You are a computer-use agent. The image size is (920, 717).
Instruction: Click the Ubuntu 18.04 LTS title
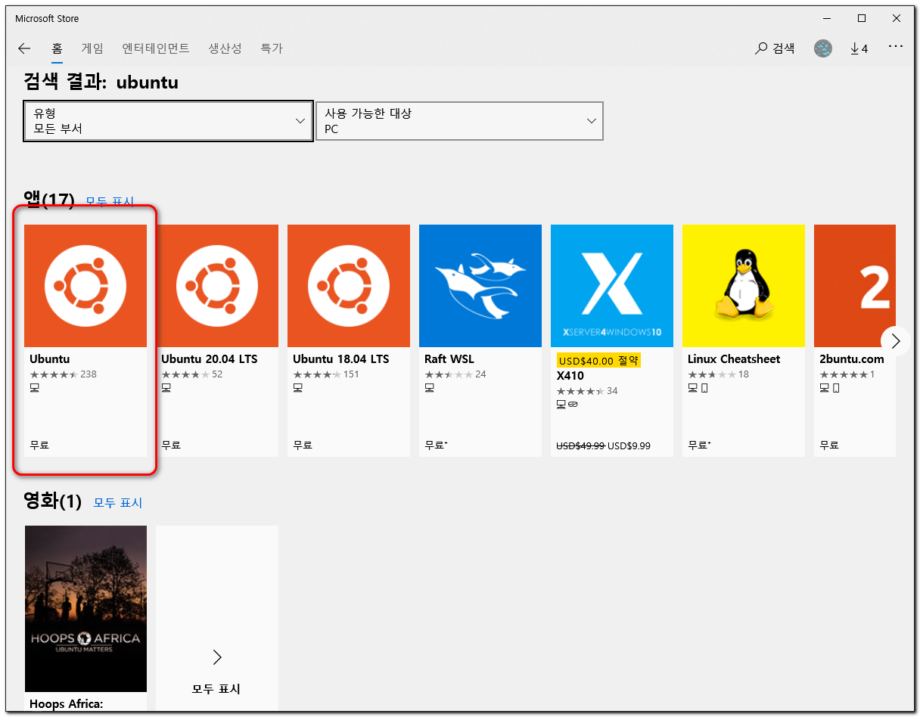pos(341,359)
